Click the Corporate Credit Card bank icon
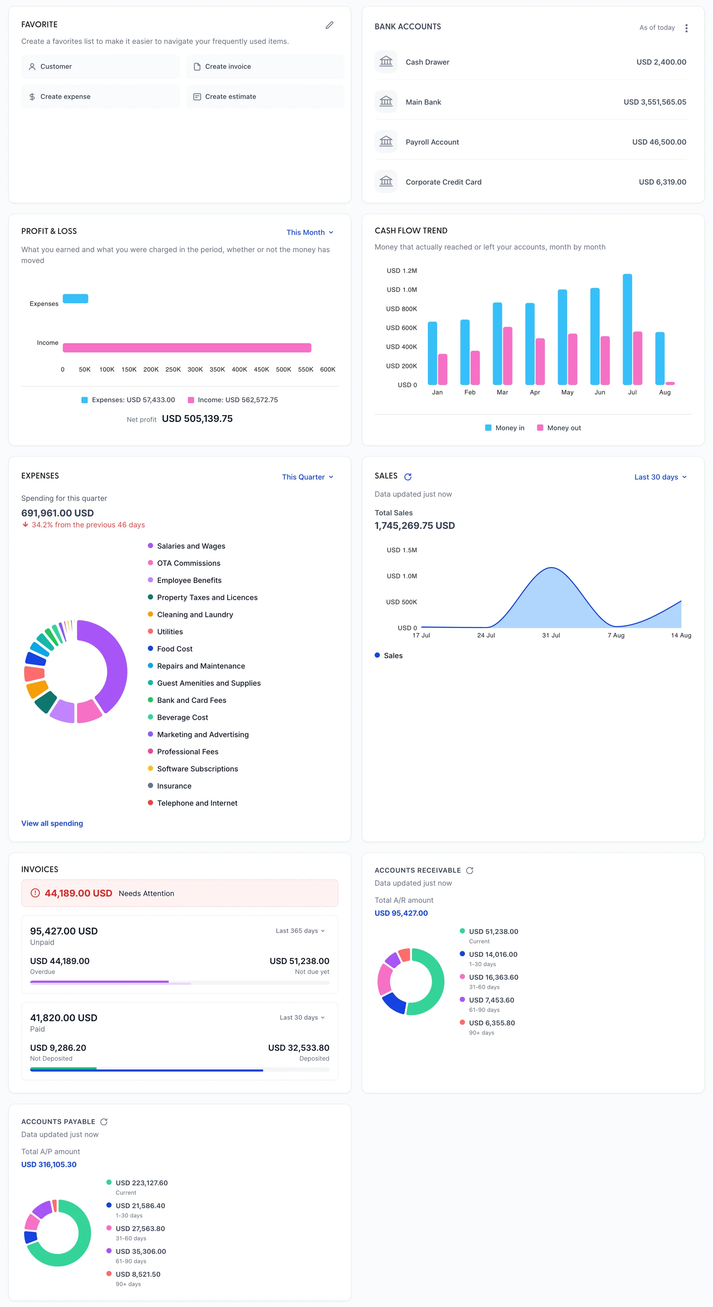713x1307 pixels. pos(386,182)
